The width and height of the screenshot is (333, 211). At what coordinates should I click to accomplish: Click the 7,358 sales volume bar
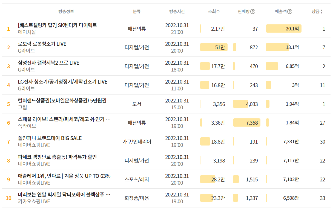247,122
